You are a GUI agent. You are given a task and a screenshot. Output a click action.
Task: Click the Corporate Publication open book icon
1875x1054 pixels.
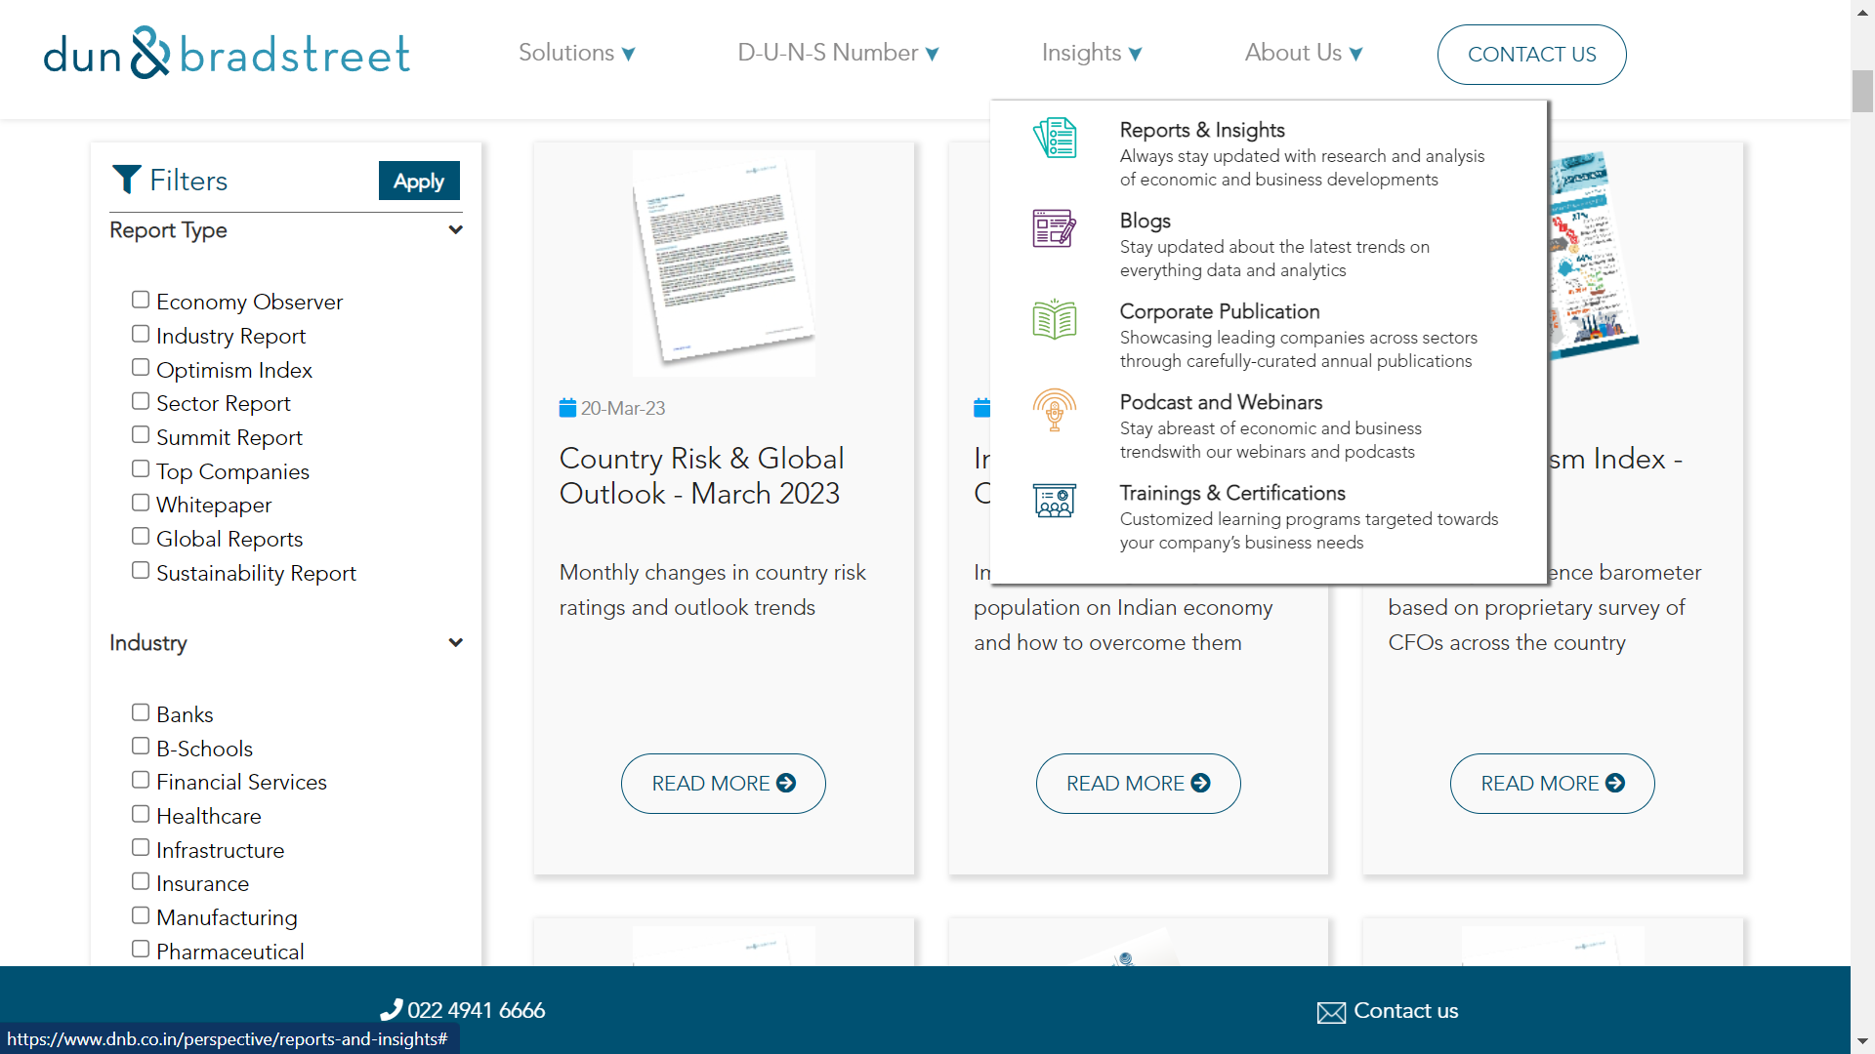tap(1055, 319)
